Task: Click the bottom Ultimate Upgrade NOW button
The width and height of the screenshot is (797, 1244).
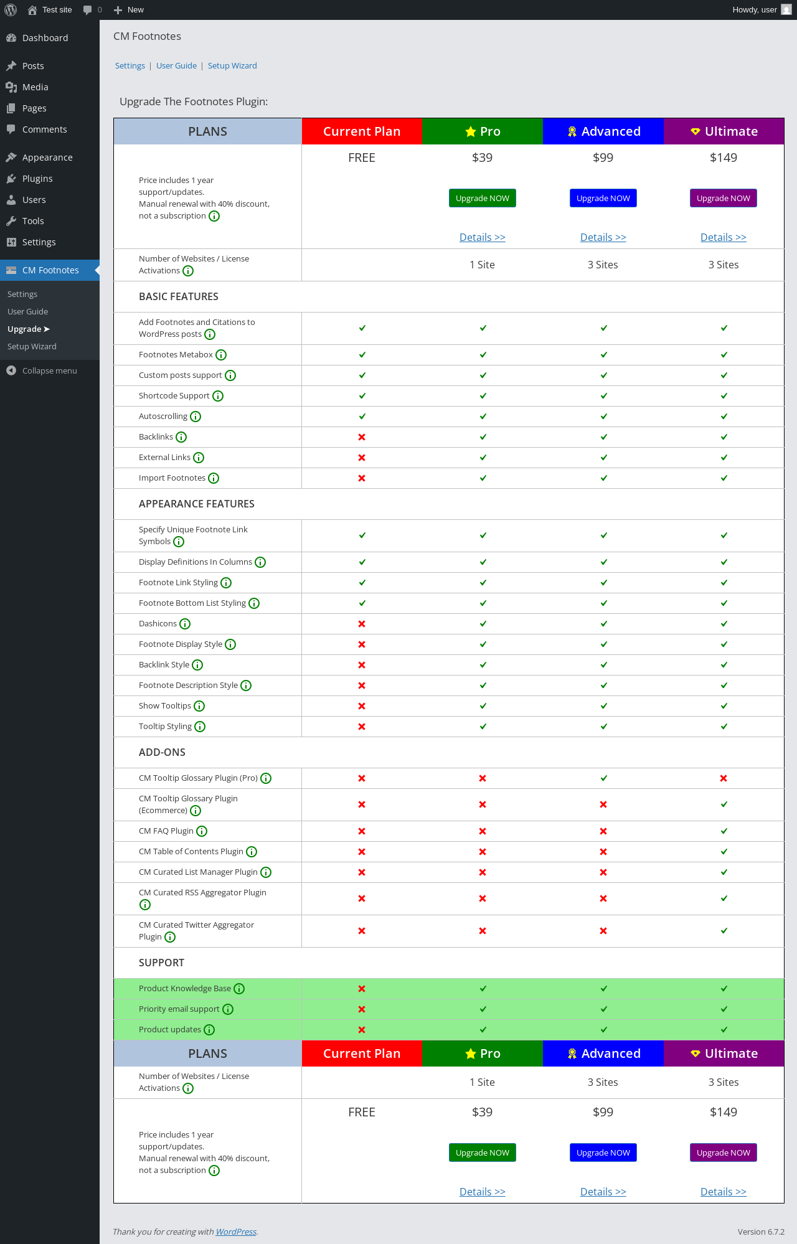Action: [x=724, y=1152]
